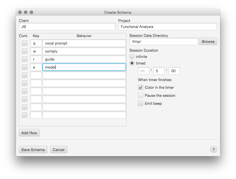Enable Pause the session checkbox
This screenshot has height=179, width=236.
[x=141, y=95]
